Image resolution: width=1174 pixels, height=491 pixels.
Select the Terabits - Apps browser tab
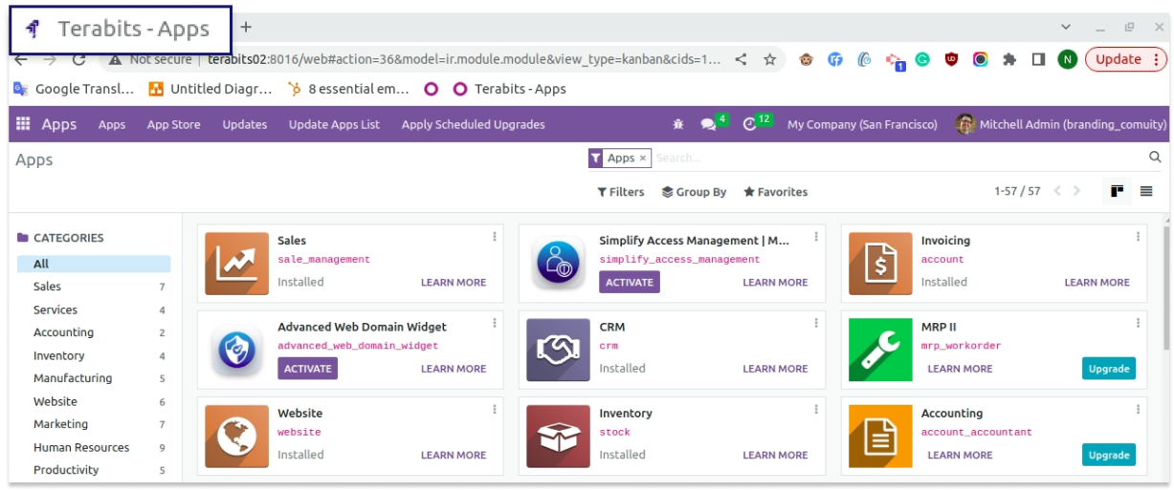click(121, 29)
